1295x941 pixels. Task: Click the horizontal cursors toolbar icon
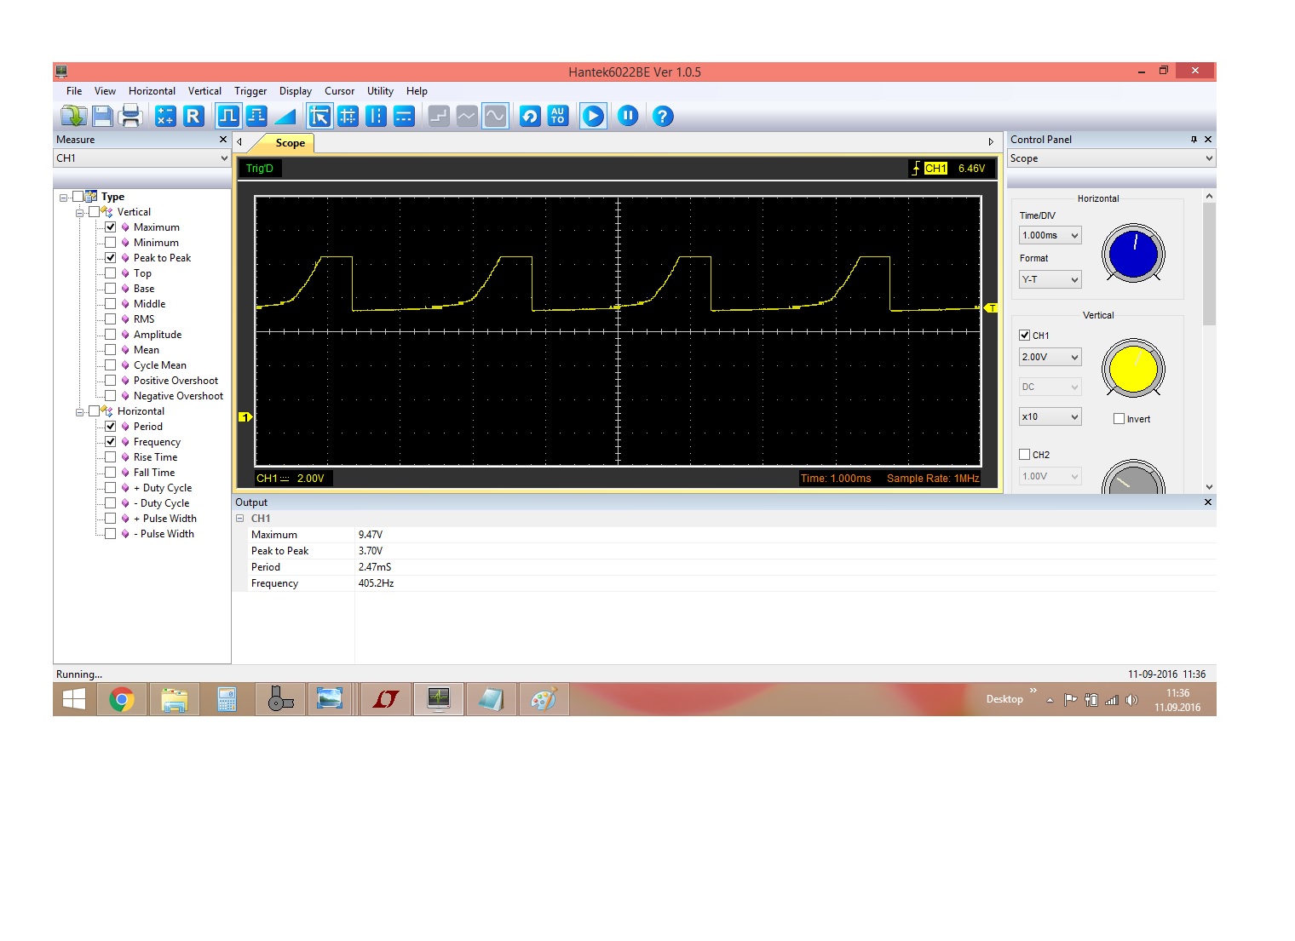click(404, 116)
